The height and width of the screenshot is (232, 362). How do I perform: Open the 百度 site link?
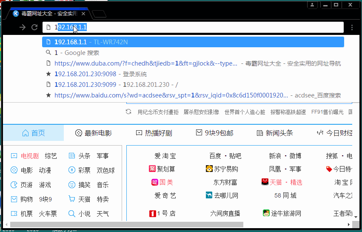pyautogui.click(x=215, y=156)
